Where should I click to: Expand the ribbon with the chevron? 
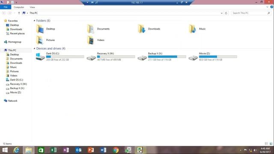267,7
